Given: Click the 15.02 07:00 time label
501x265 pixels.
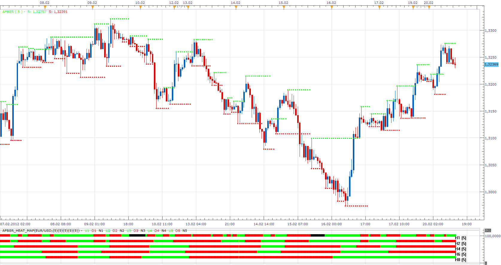Looking at the screenshot, I should point(297,224).
